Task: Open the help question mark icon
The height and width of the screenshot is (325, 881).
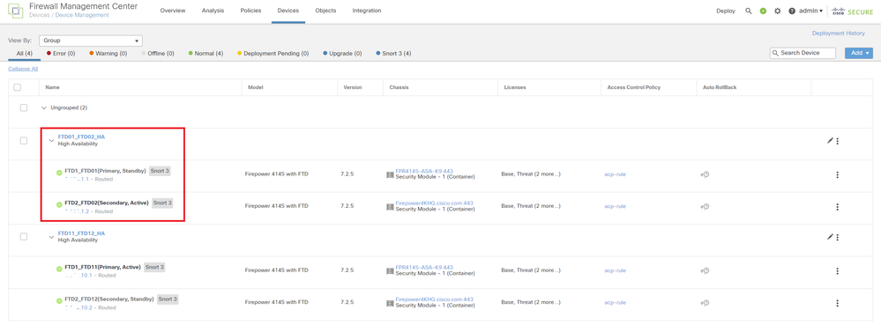Action: [792, 11]
